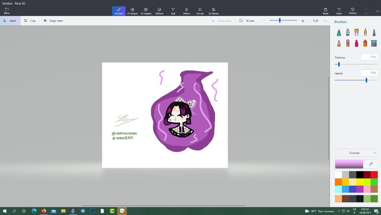Open the Menu folder icon
The image size is (381, 215).
[x=7, y=11]
